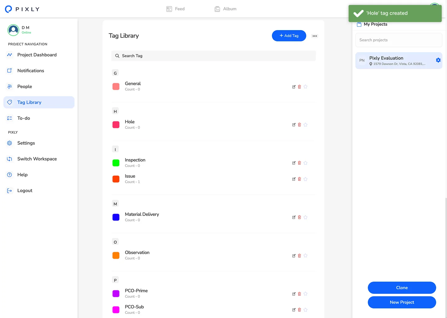Edit the General tag
Screen dimensions: 447x318
(x=294, y=87)
